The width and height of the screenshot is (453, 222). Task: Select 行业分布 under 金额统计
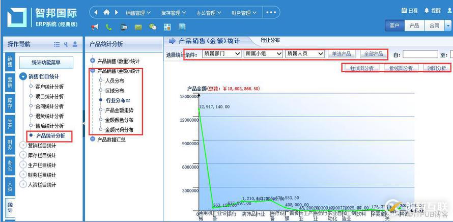click(x=117, y=101)
